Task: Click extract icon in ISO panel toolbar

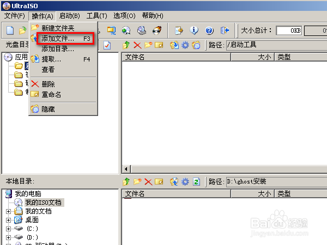Action: click(x=174, y=45)
